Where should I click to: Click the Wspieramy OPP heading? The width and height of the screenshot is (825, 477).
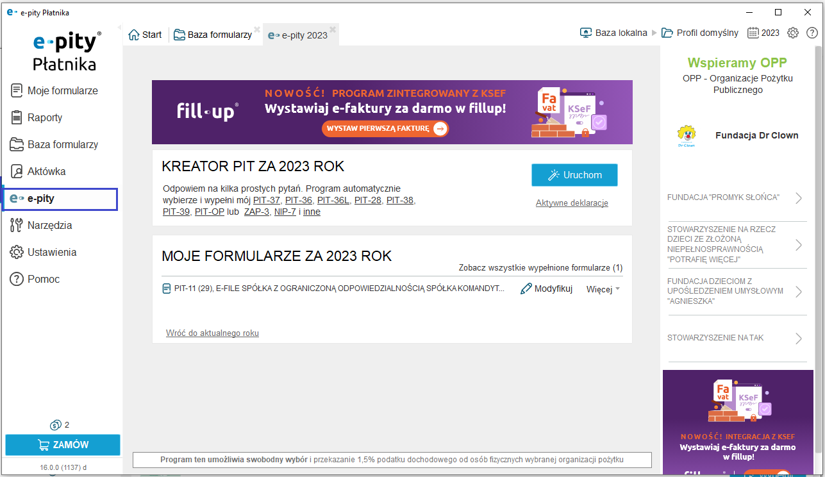(737, 63)
